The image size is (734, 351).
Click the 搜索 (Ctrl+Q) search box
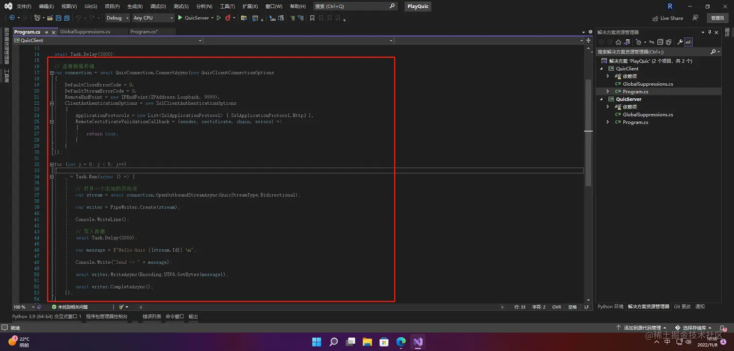354,6
